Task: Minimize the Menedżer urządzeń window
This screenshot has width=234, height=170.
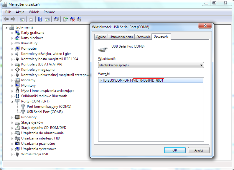Action: click(206, 3)
